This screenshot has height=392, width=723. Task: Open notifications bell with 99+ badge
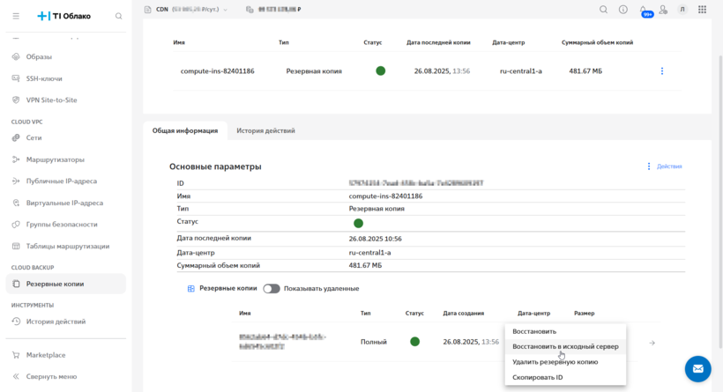[644, 10]
